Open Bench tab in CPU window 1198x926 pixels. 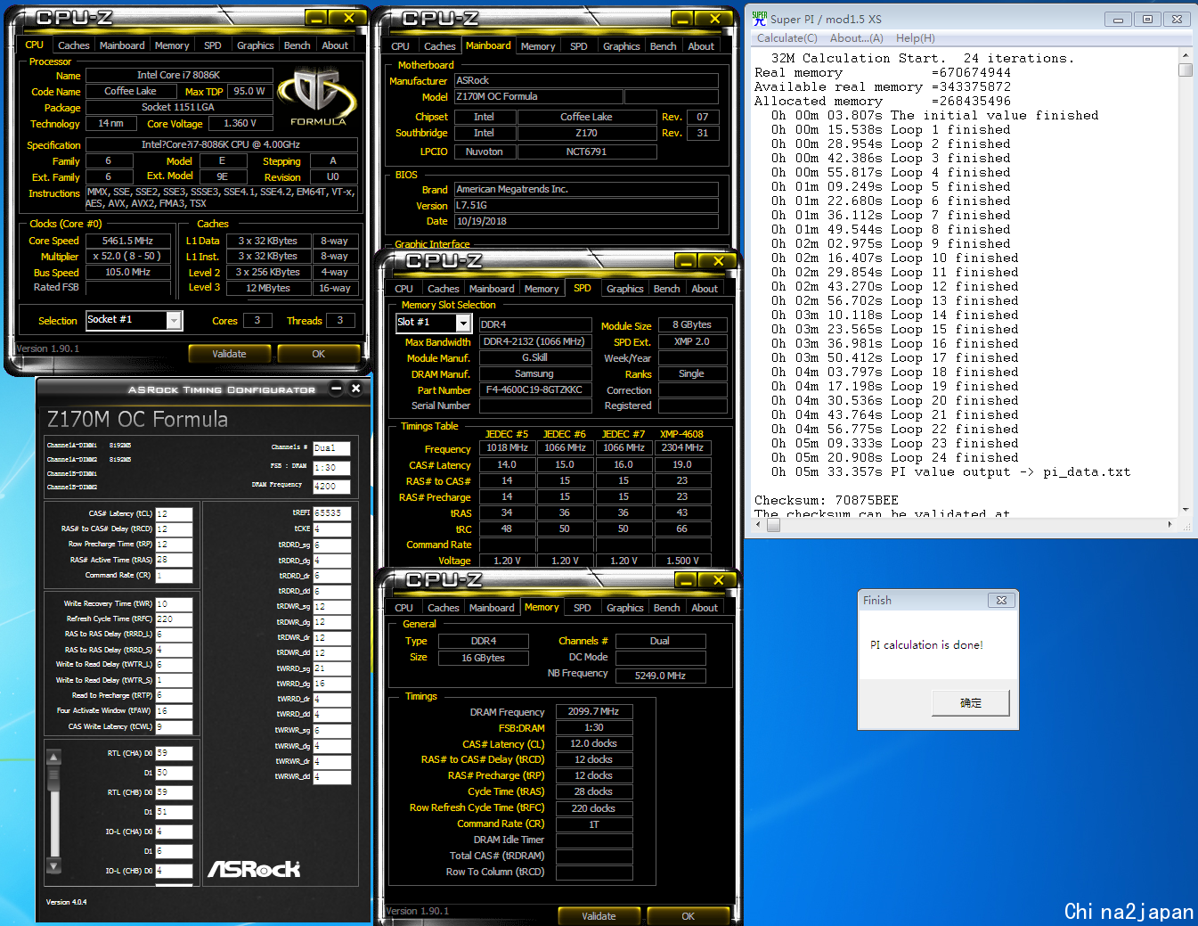click(297, 45)
